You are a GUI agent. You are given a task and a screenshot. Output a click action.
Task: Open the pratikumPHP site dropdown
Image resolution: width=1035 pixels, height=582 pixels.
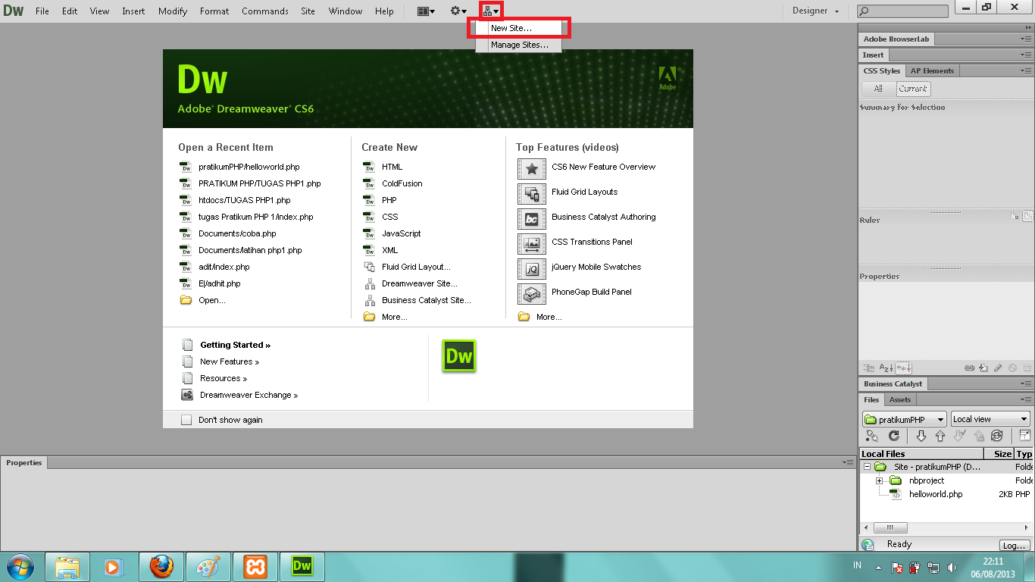coord(905,419)
